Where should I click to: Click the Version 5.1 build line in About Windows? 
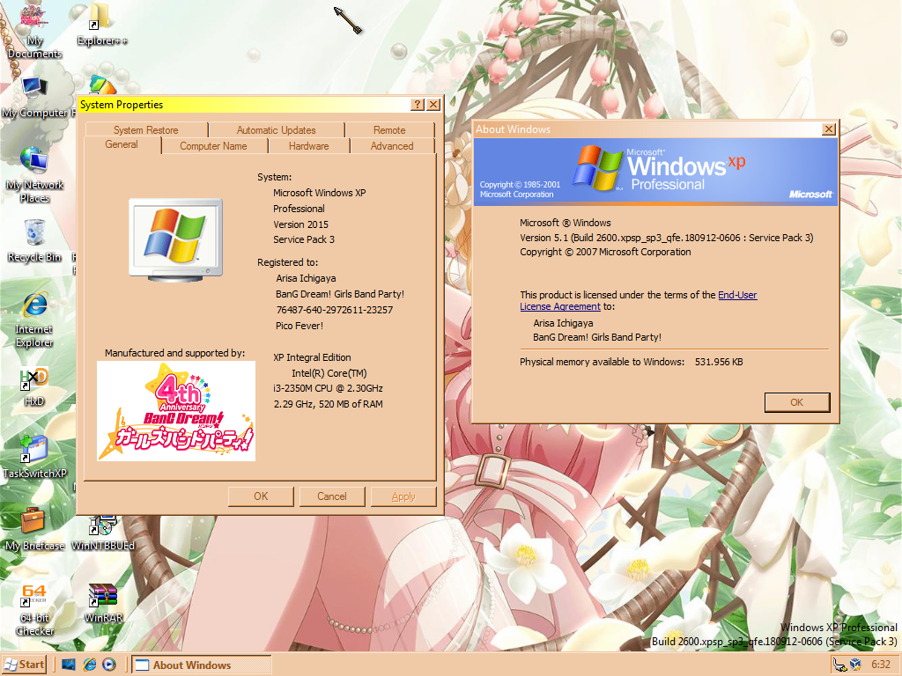[667, 238]
